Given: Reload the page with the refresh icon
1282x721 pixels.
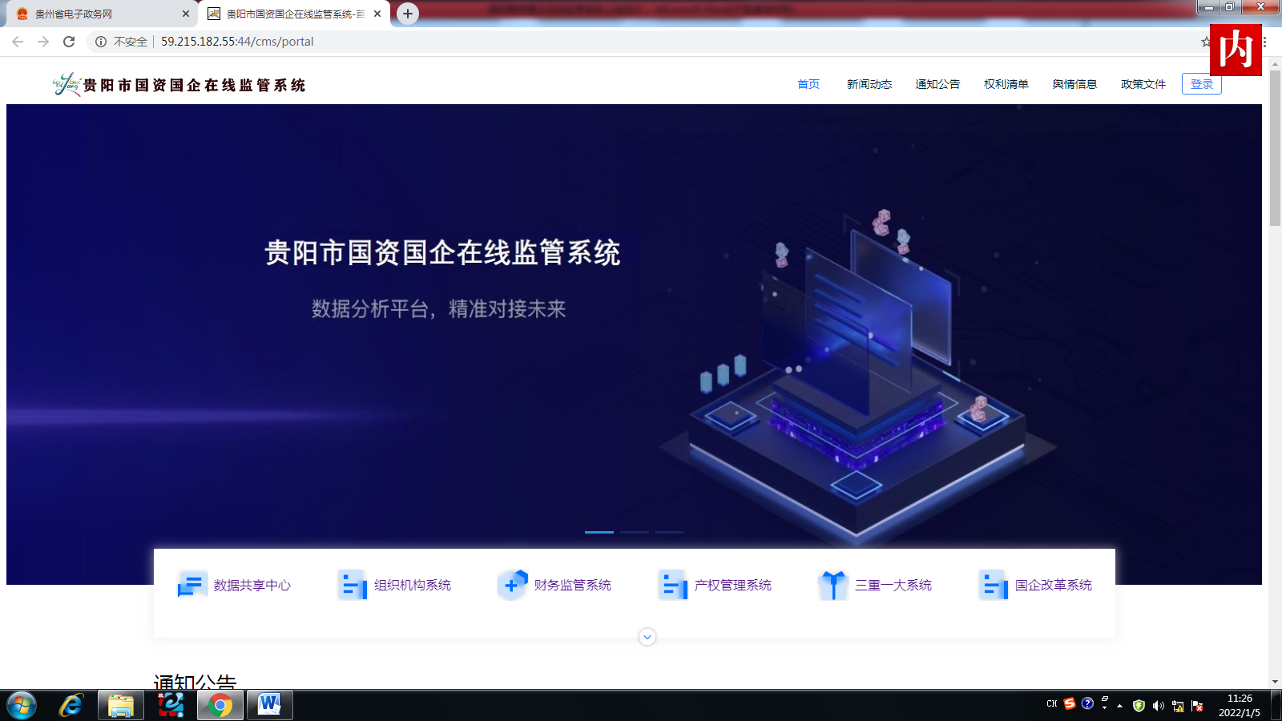Looking at the screenshot, I should coord(69,42).
